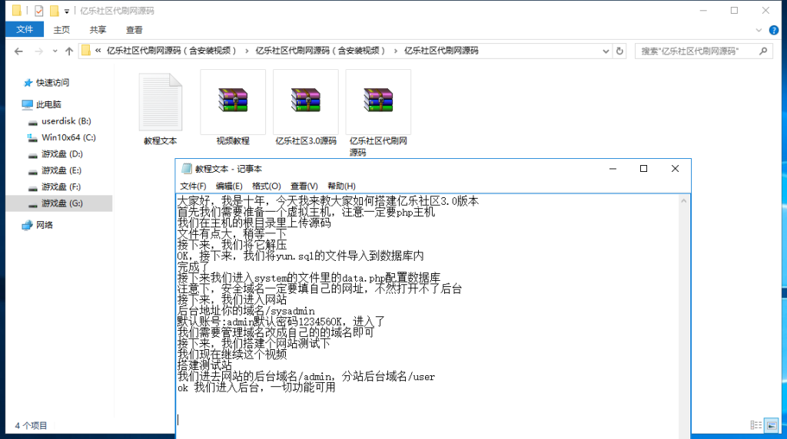
Task: Open the recent locations dropdown arrow
Action: (55, 51)
